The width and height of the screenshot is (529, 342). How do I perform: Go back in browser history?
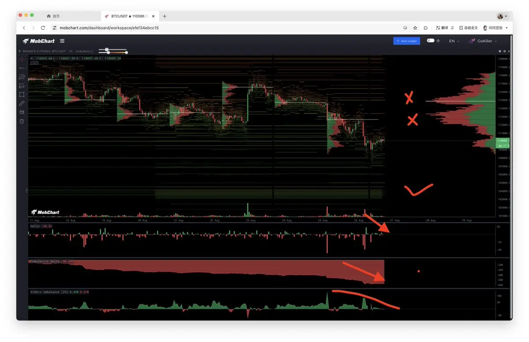click(24, 28)
